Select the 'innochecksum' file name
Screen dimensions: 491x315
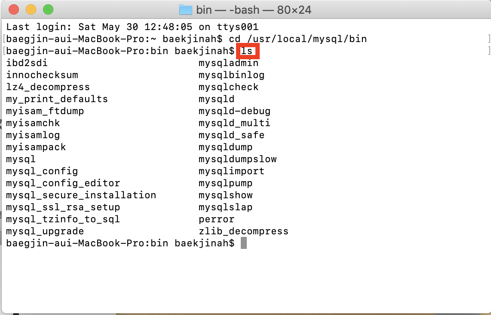(42, 75)
